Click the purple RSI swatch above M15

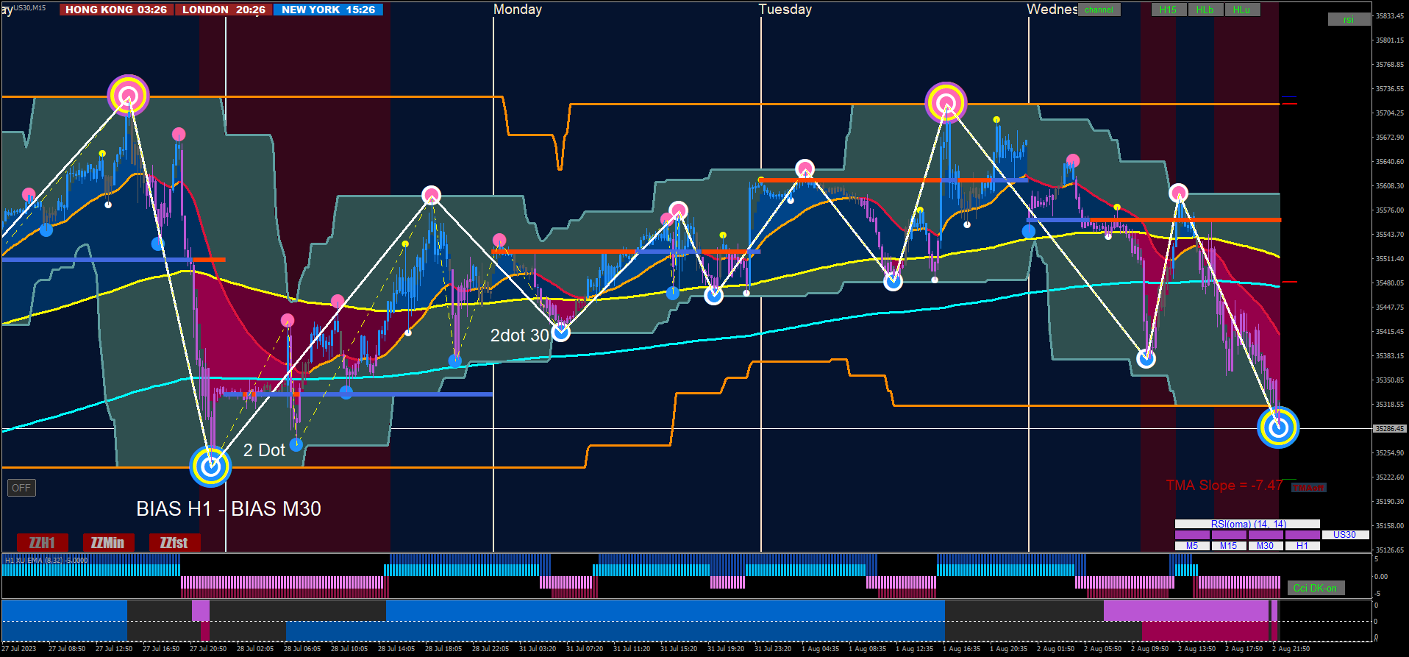click(x=1229, y=535)
